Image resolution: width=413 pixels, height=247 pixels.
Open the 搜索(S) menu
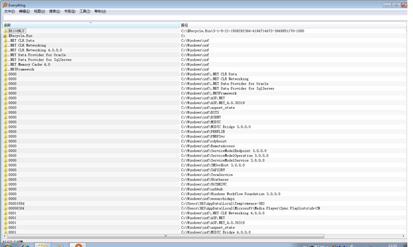[55, 11]
